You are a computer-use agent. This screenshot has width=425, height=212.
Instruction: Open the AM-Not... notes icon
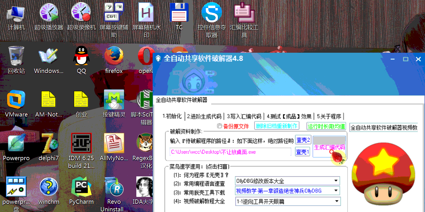(x=49, y=104)
